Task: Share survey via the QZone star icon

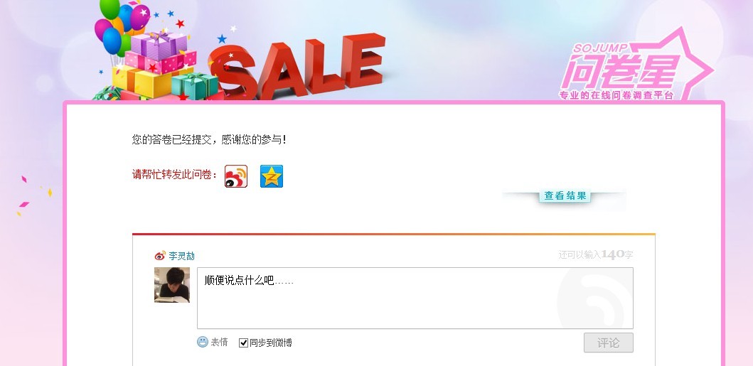Action: tap(272, 176)
